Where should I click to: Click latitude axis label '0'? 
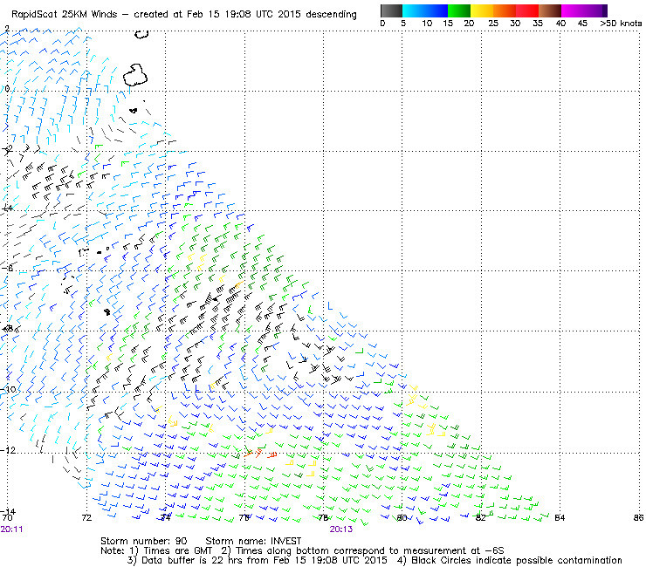click(7, 89)
